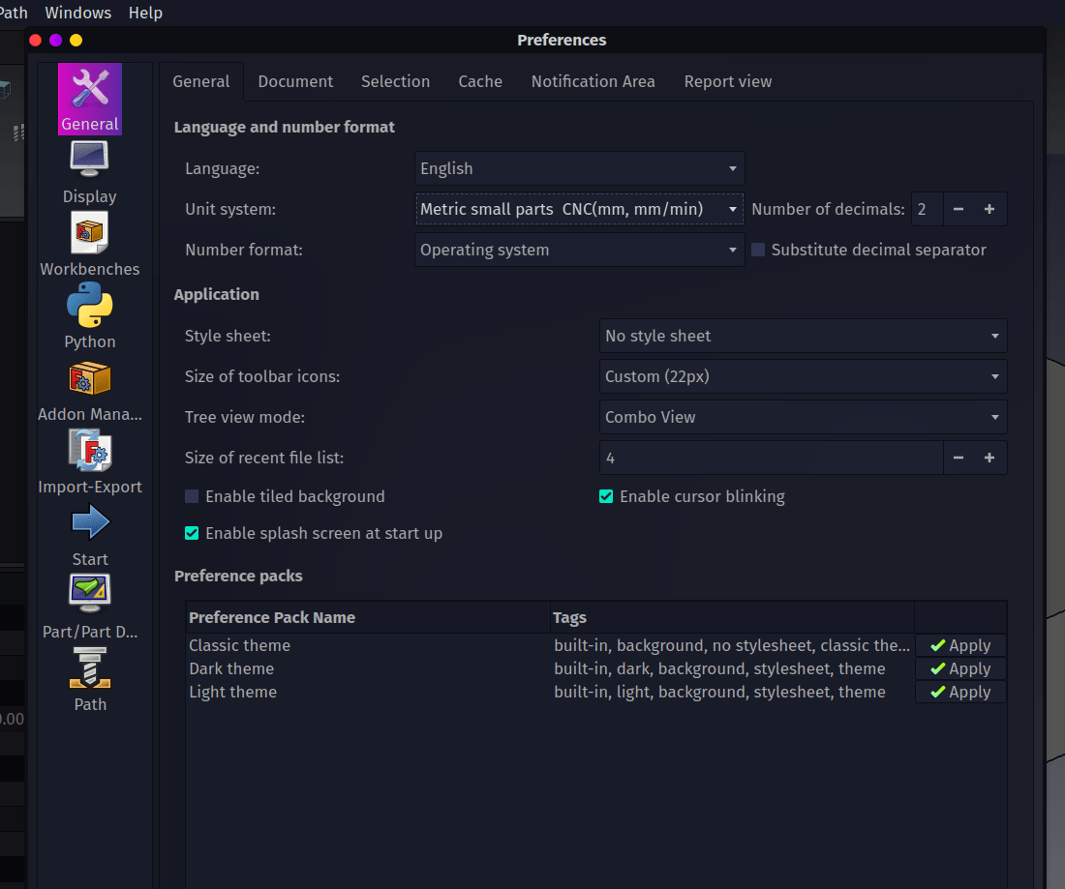Apply the Light theme preference pack
Viewport: 1065px width, 889px height.
[959, 692]
